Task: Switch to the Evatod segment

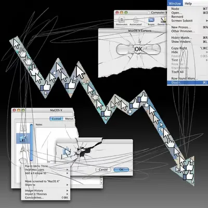Action: tap(57, 119)
